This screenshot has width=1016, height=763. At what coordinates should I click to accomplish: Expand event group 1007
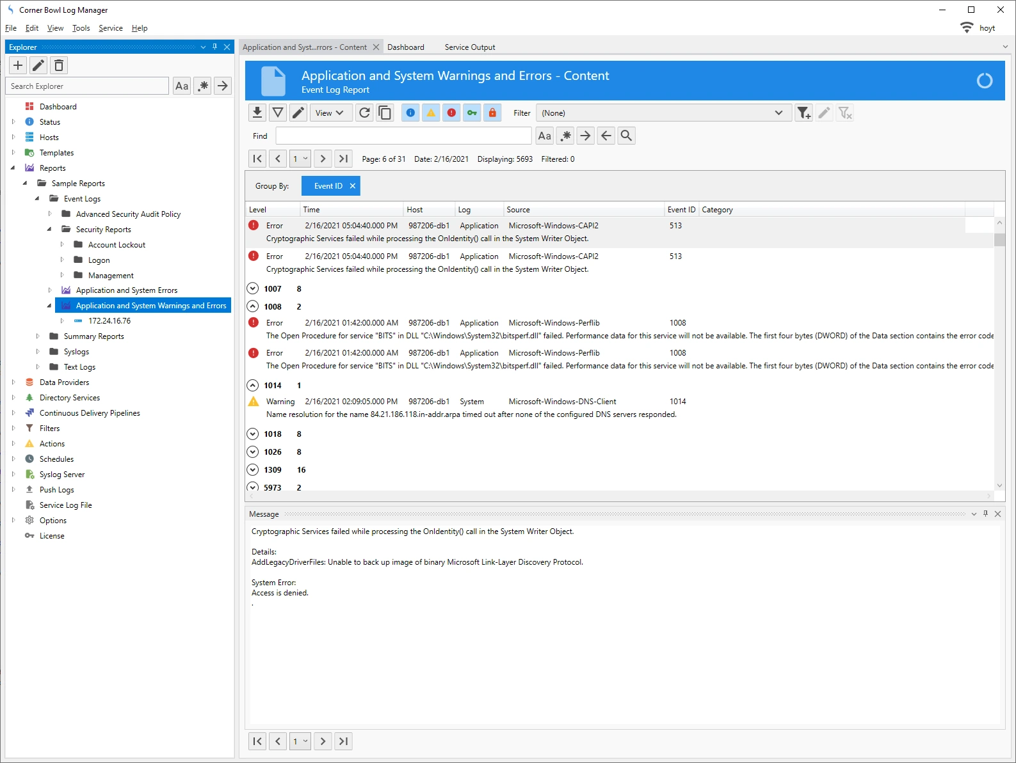[253, 288]
